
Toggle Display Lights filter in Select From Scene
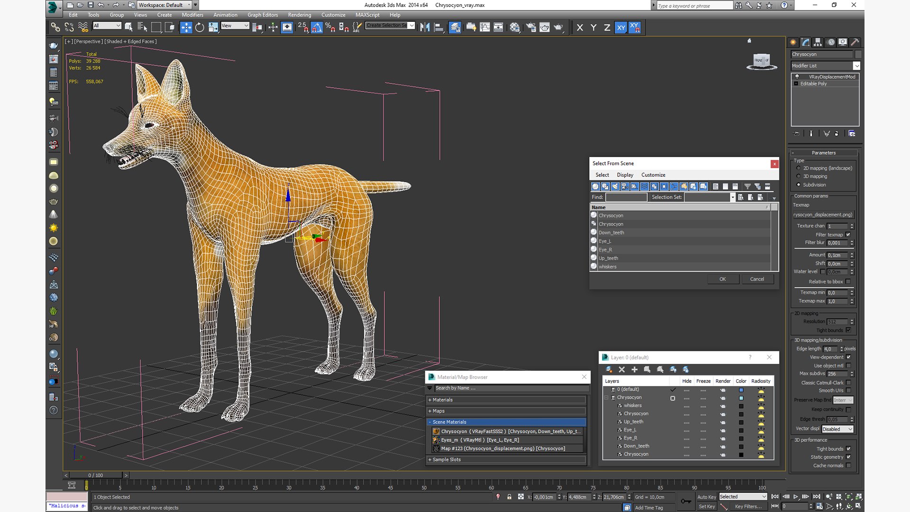[615, 186]
